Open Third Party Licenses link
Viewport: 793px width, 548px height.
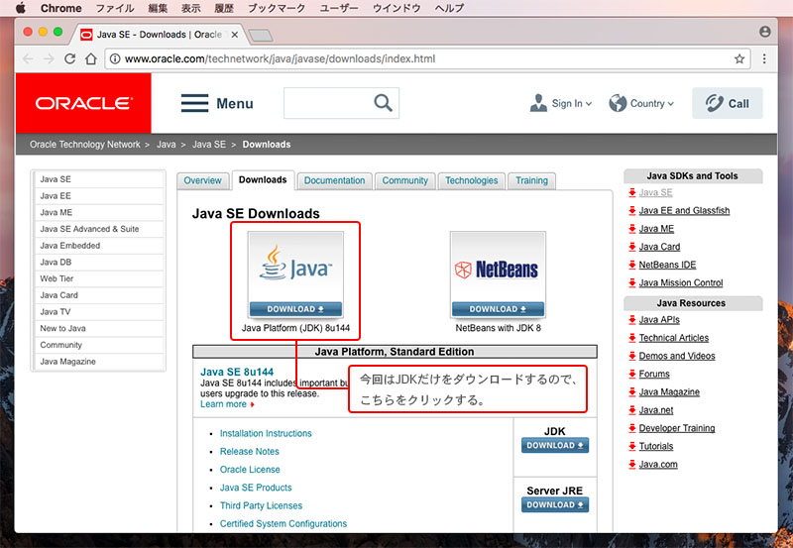pos(261,505)
